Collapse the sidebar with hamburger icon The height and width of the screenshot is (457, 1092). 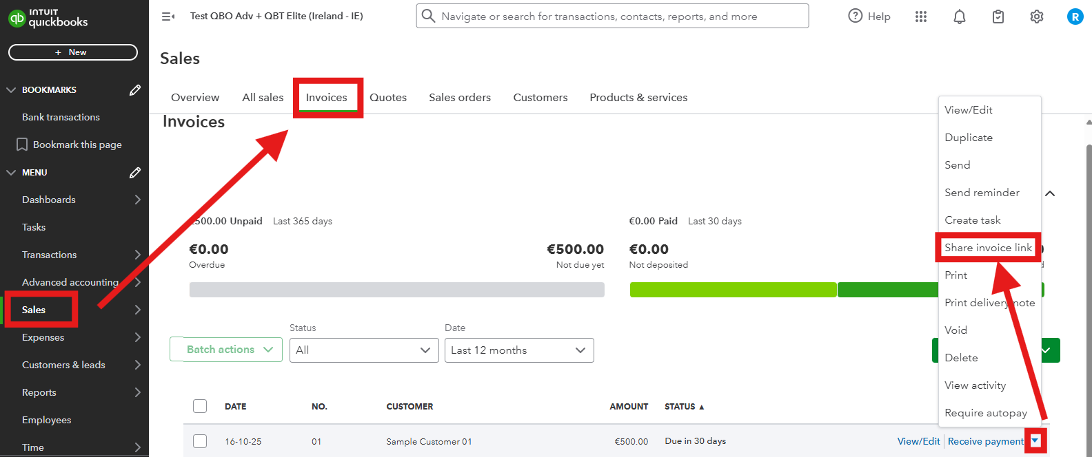tap(168, 16)
